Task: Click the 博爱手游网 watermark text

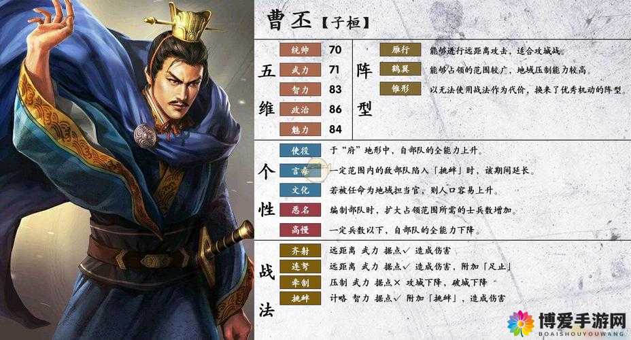Action: point(582,321)
